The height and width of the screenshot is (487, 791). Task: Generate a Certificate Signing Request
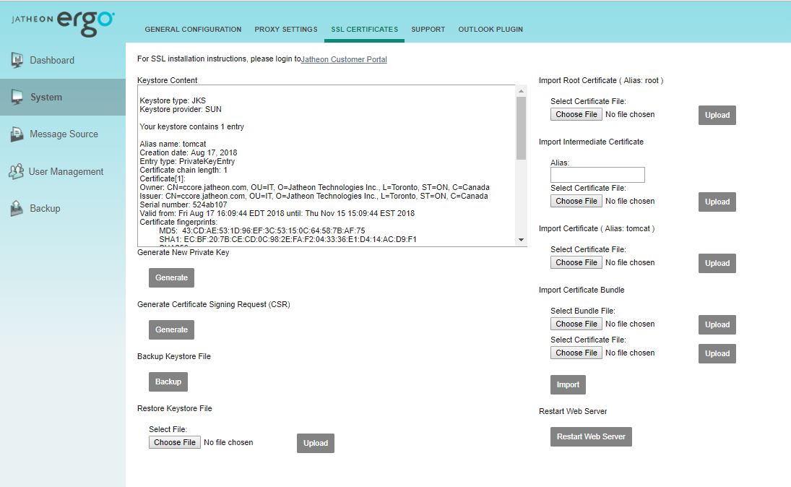pos(171,329)
